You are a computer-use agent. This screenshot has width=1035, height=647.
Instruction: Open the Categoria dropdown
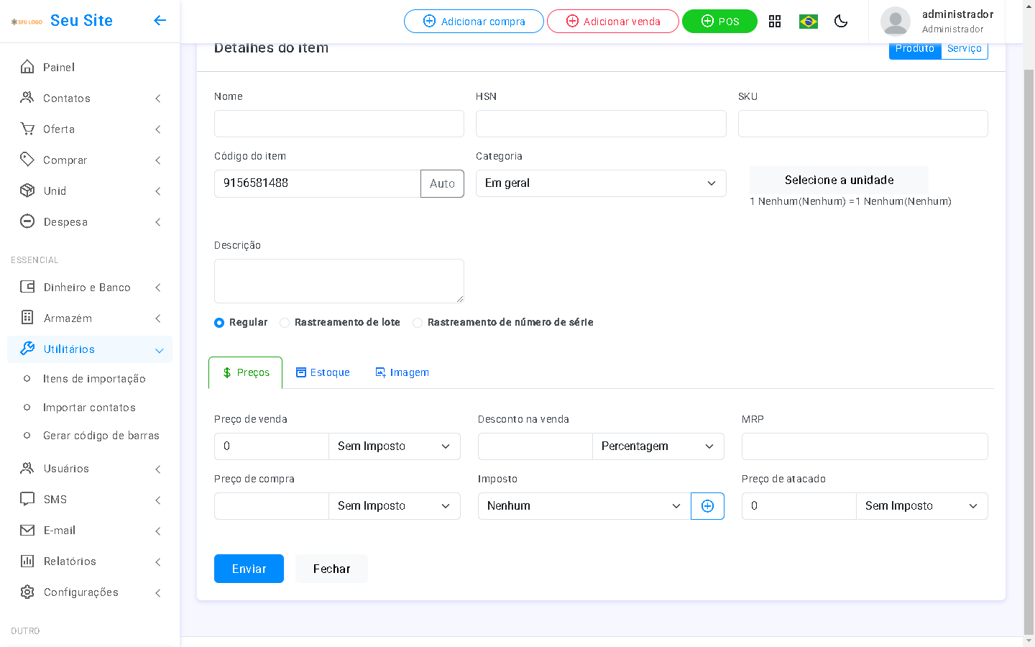point(600,183)
